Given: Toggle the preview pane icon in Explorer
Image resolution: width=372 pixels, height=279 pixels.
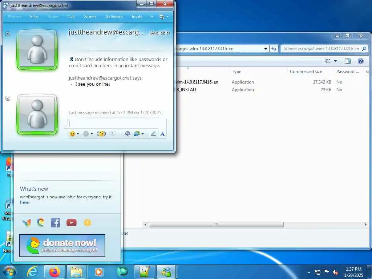Looking at the screenshot, I should [348, 61].
